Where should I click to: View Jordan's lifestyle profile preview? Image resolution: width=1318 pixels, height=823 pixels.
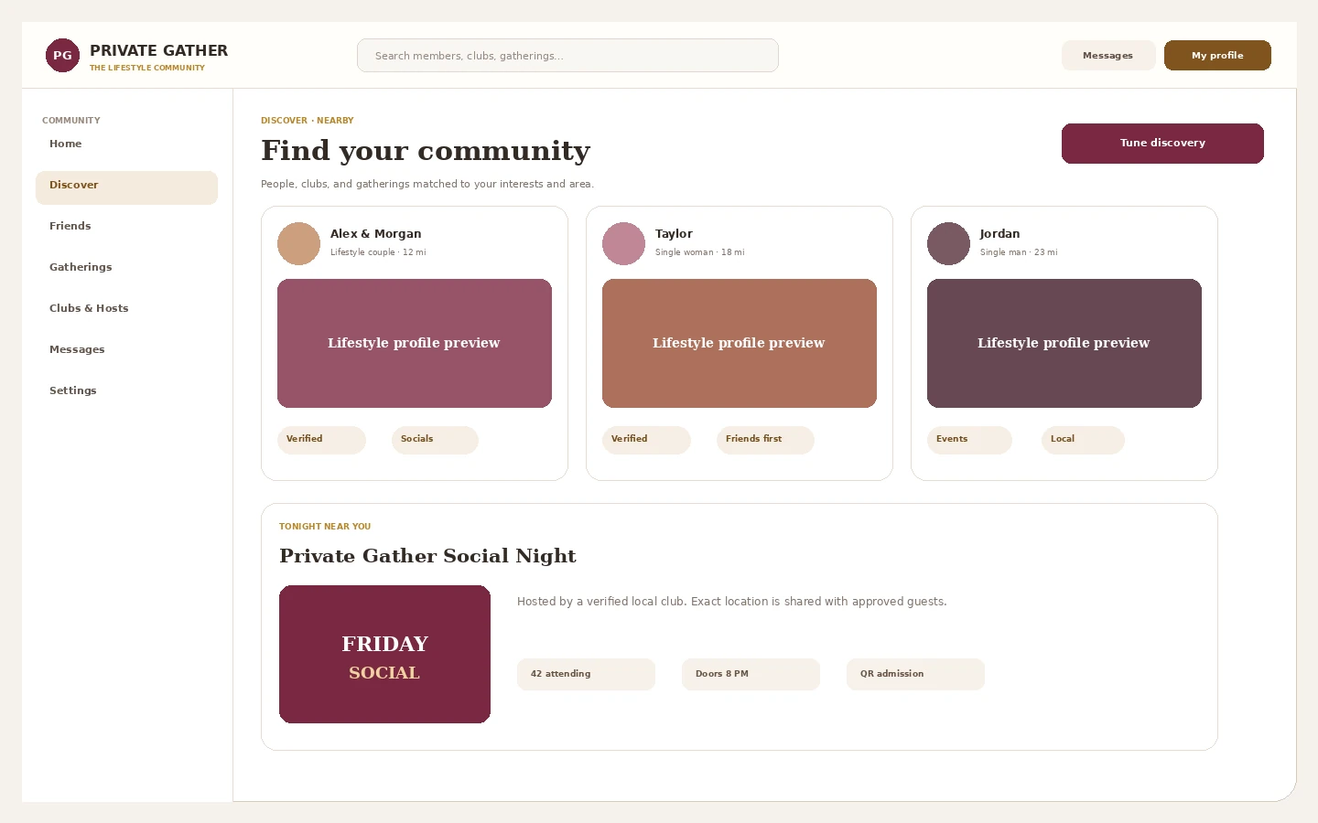pos(1064,343)
